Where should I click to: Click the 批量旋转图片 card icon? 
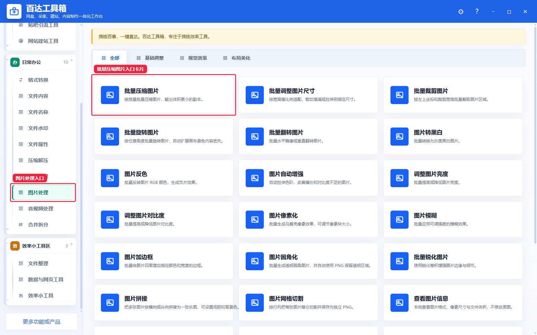pos(110,136)
